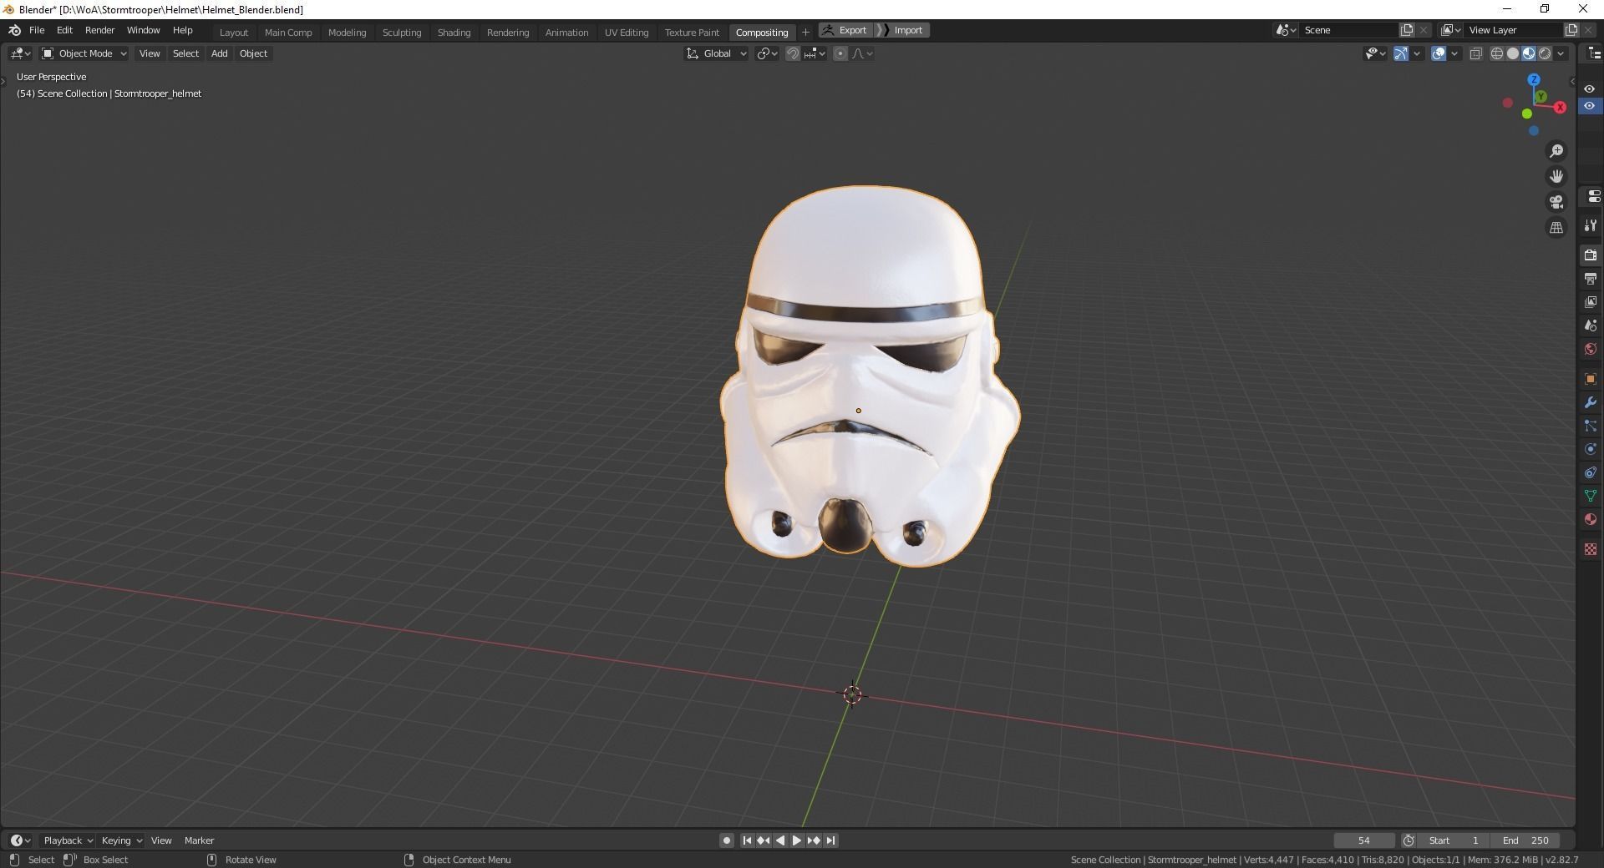Toggle auto keying record button
The height and width of the screenshot is (868, 1604).
click(727, 840)
